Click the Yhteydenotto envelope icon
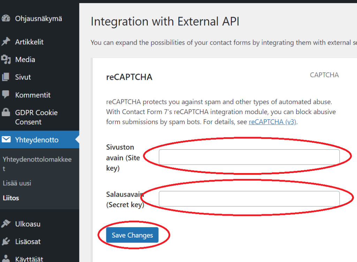The height and width of the screenshot is (262, 357). coord(6,139)
